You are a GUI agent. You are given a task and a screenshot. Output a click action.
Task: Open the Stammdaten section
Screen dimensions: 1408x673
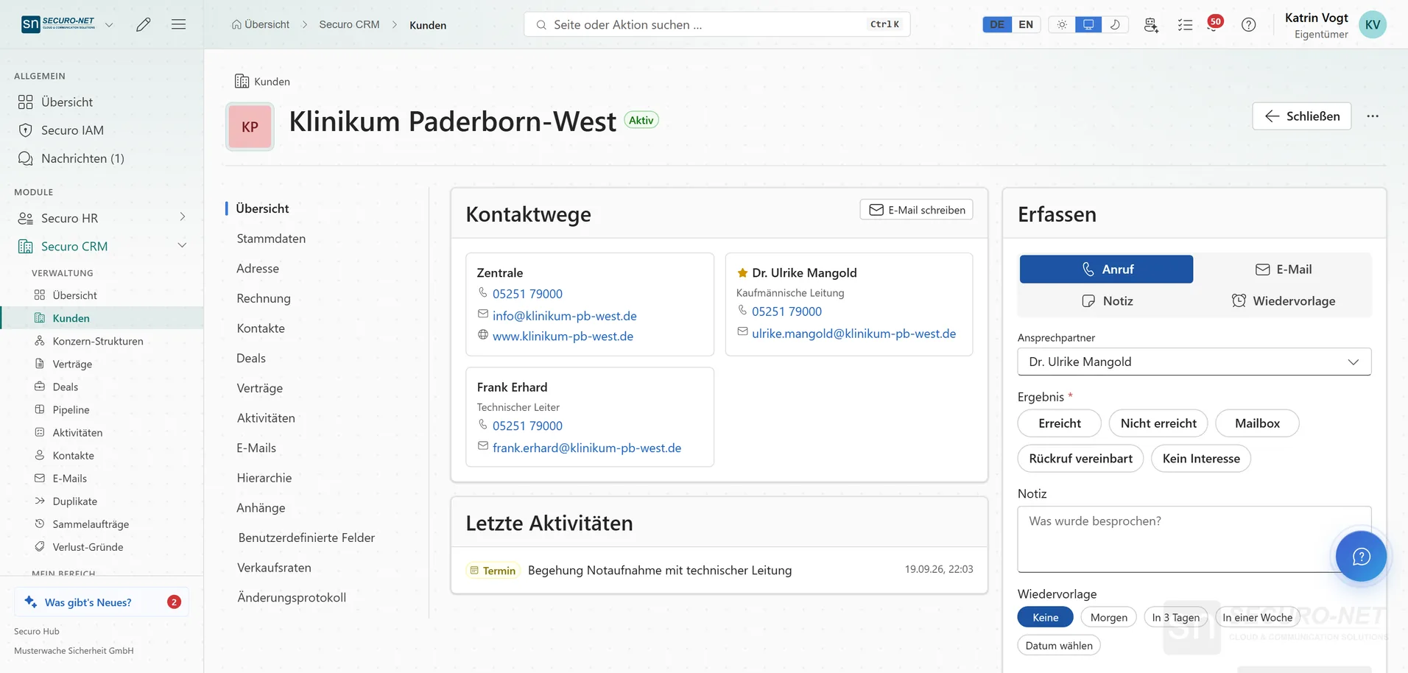click(x=271, y=239)
